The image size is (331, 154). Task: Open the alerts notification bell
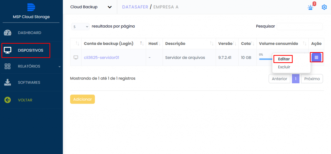pos(311,7)
